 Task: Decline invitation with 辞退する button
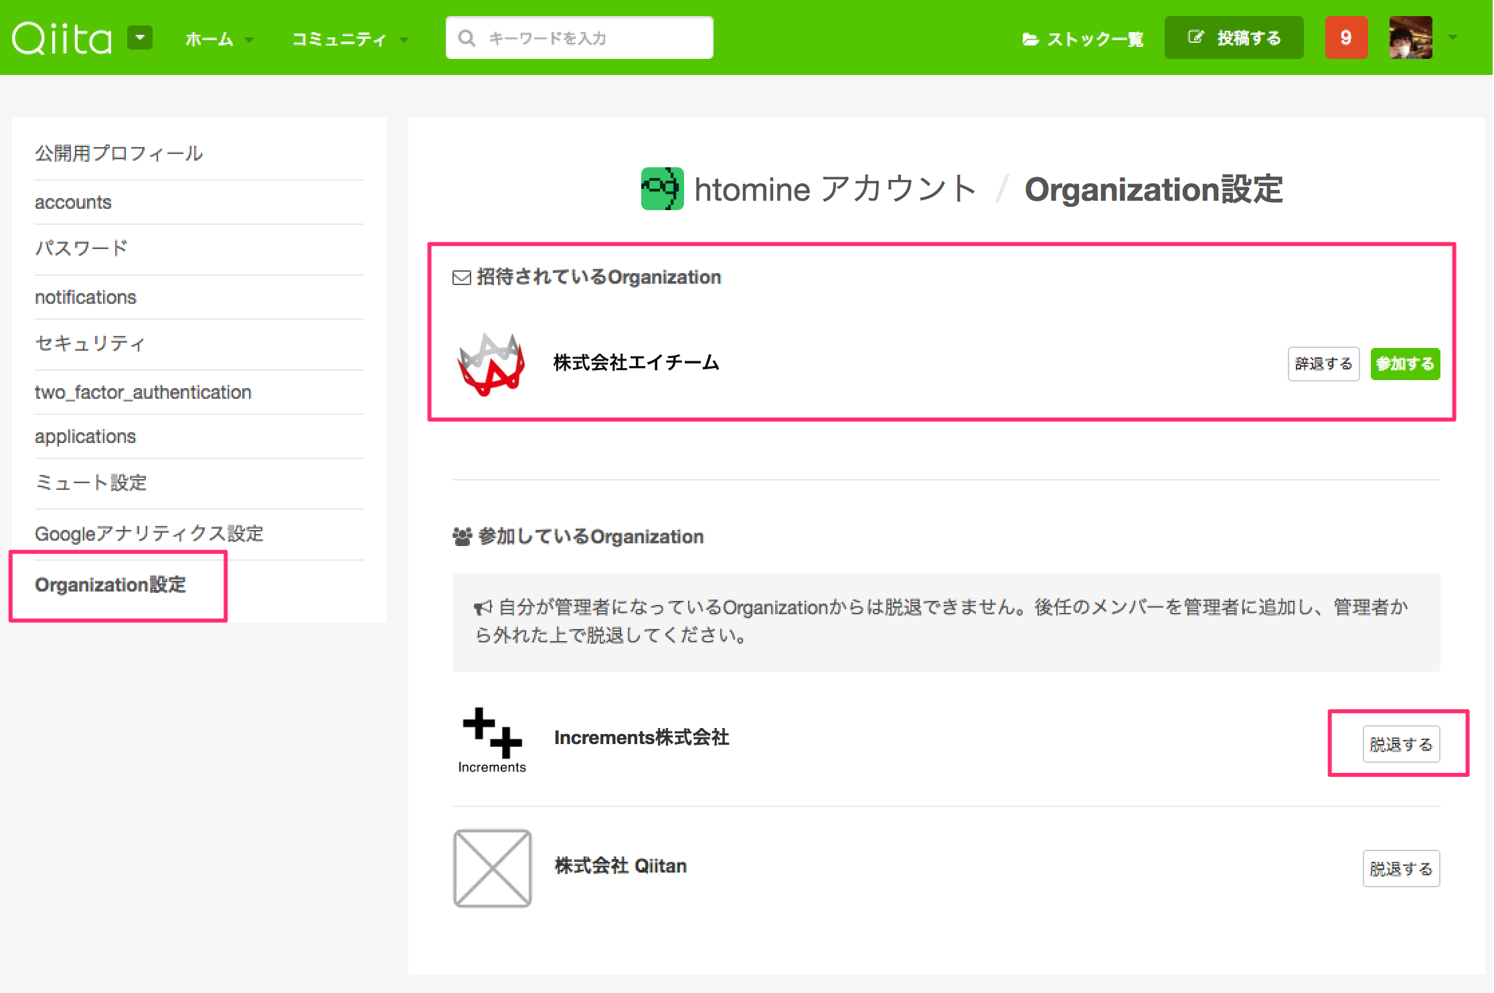(1323, 364)
